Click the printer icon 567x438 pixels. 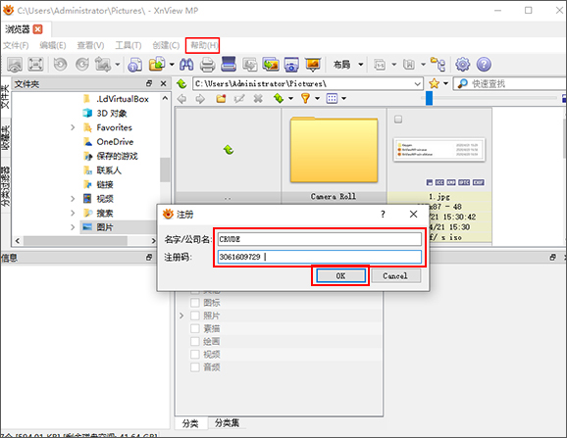(x=208, y=65)
